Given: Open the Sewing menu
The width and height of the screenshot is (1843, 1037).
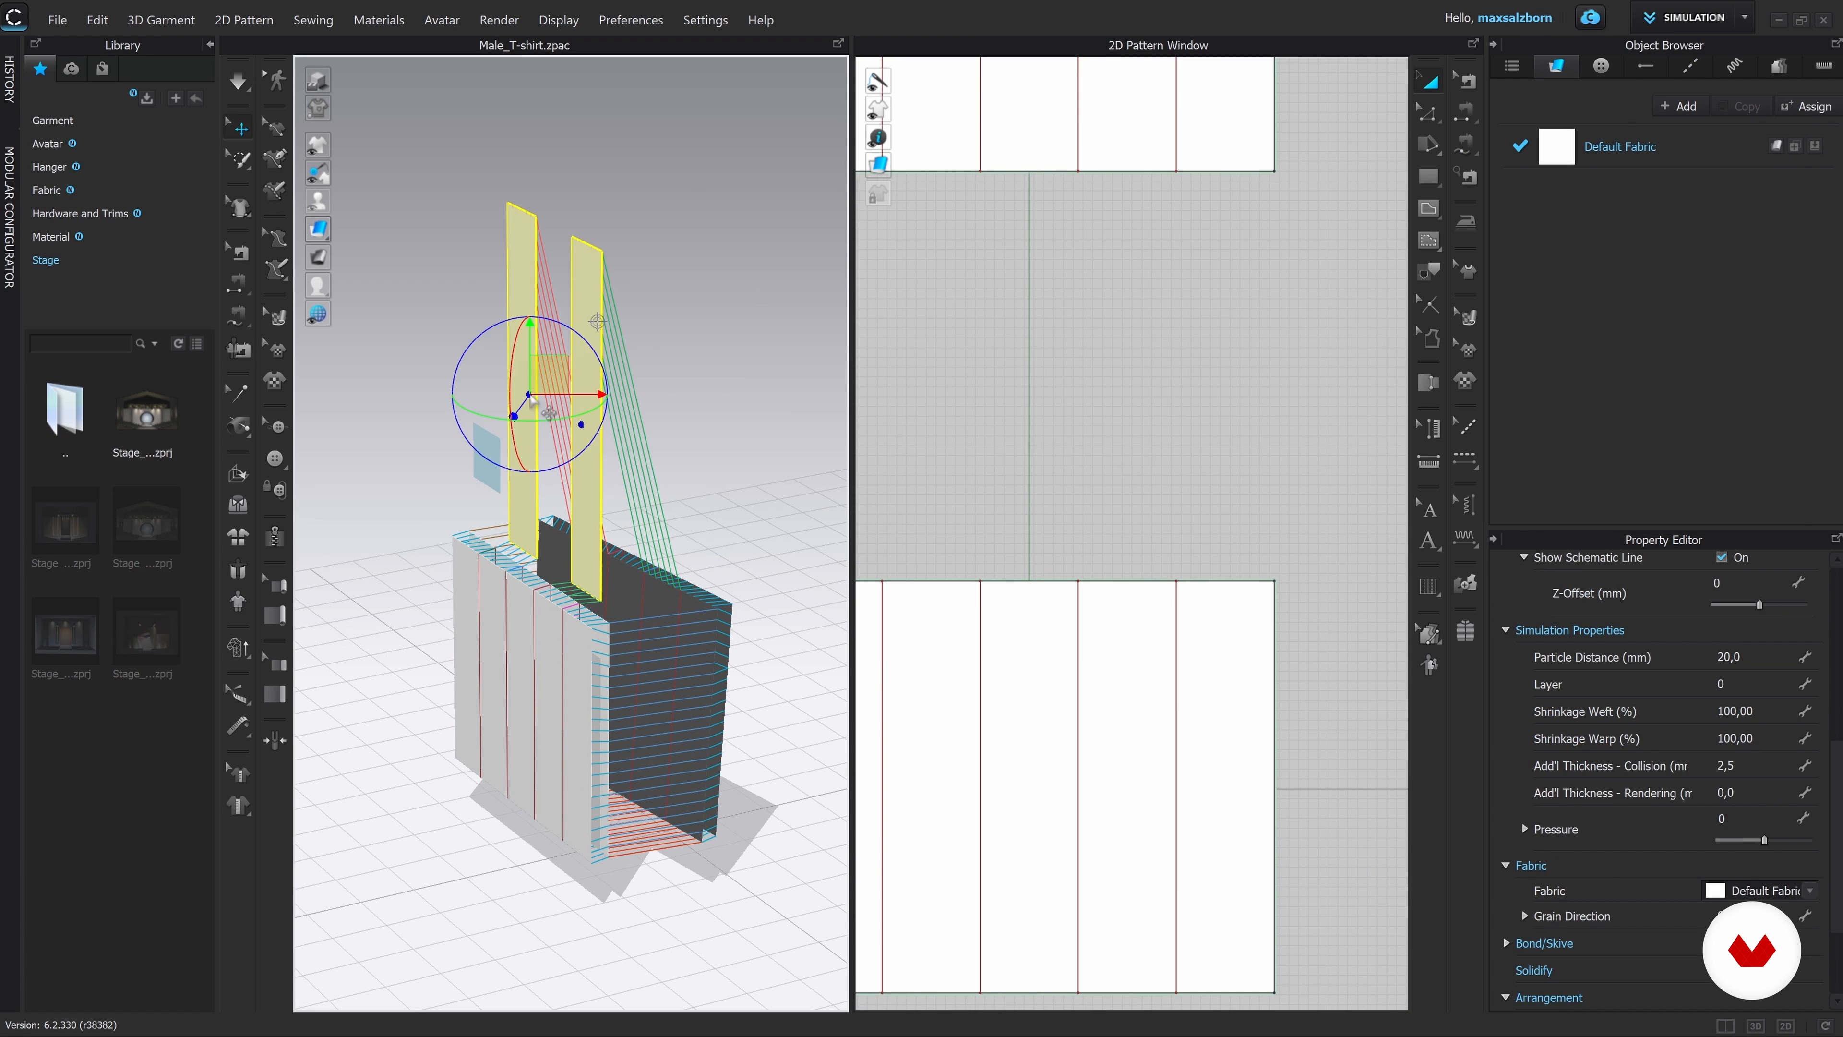Looking at the screenshot, I should click(x=313, y=20).
